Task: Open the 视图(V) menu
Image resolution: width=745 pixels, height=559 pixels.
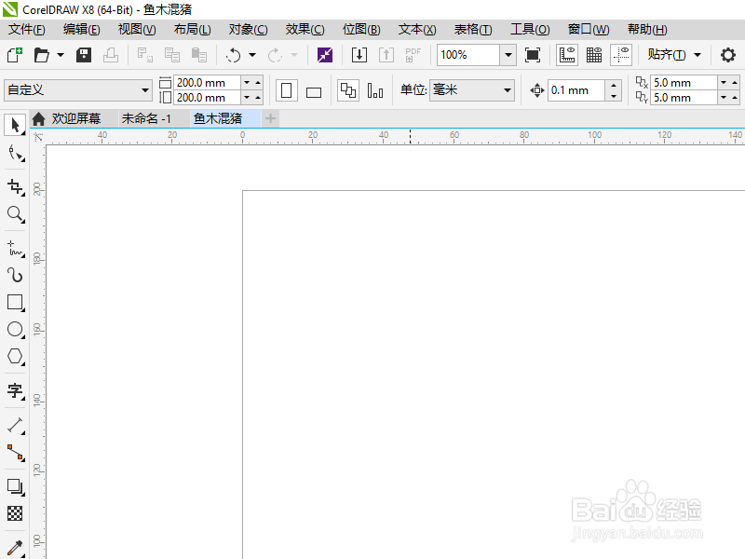Action: [x=137, y=30]
